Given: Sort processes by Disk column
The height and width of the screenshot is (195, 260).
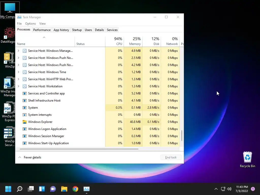Looking at the screenshot, I should [x=152, y=41].
